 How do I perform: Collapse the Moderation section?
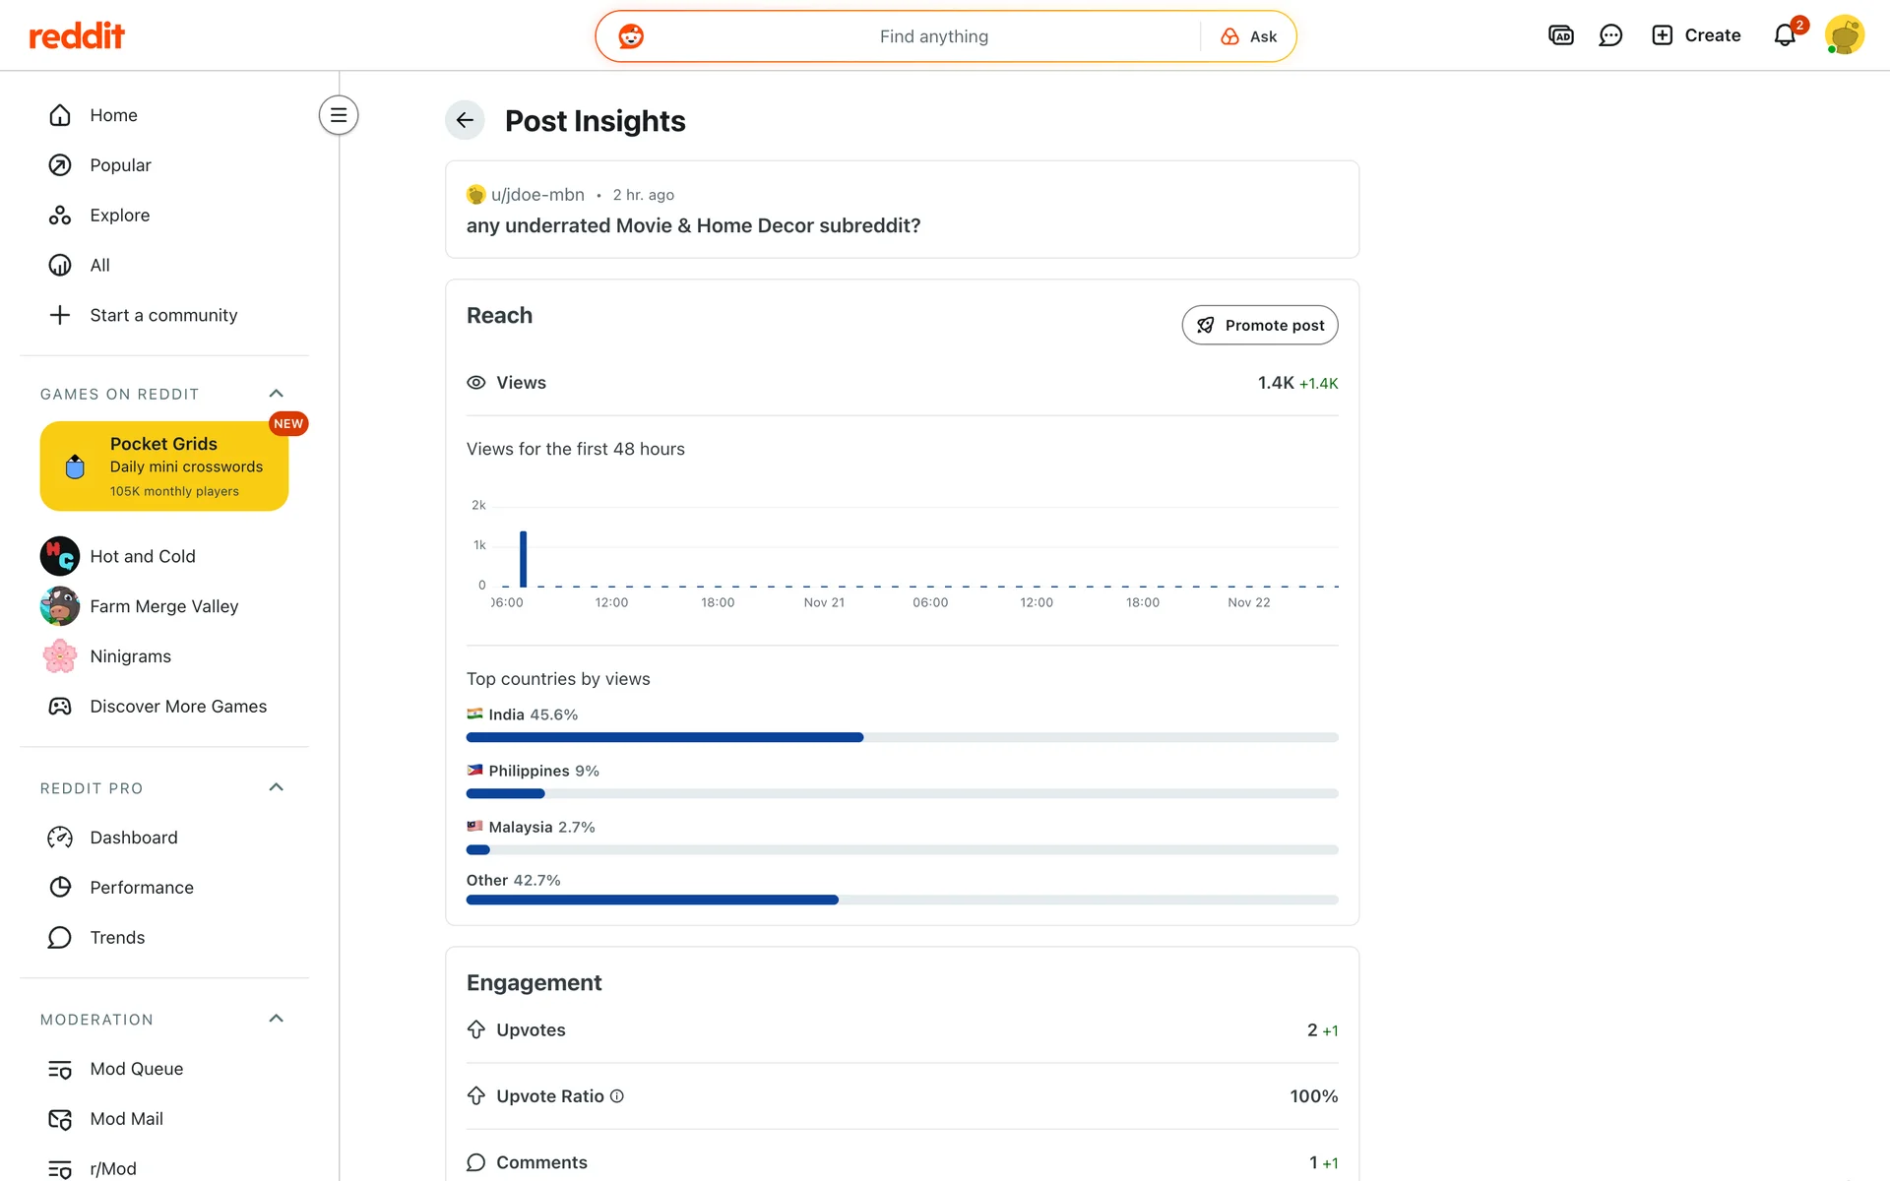tap(277, 1019)
